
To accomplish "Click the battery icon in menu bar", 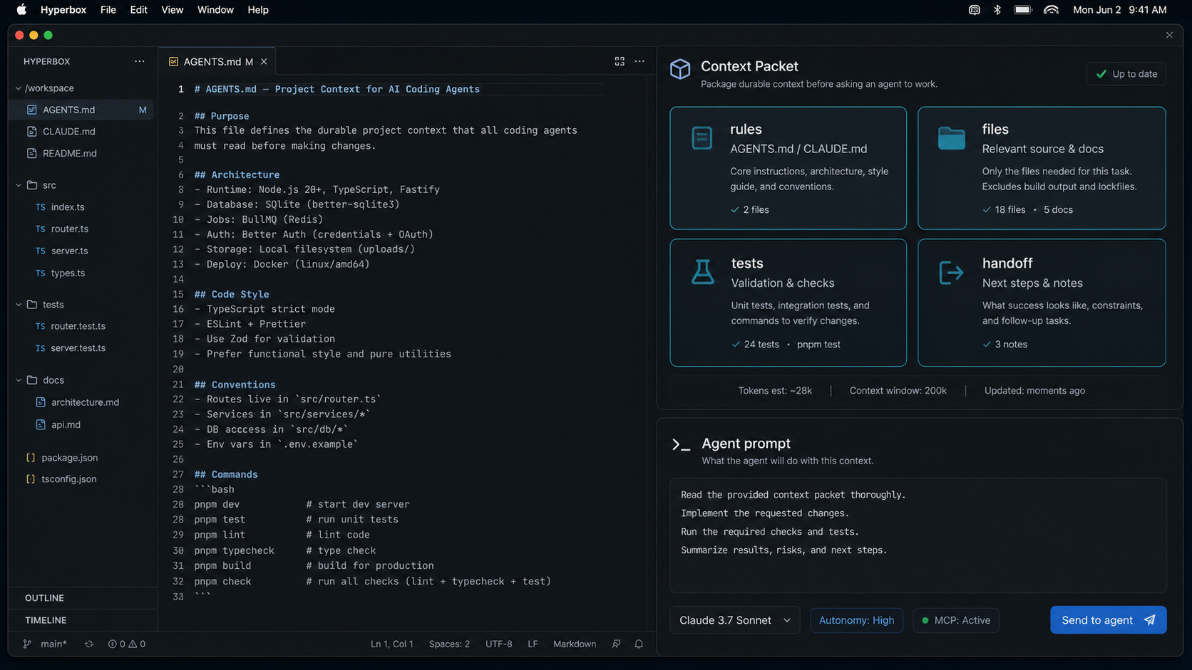I will pos(1023,10).
